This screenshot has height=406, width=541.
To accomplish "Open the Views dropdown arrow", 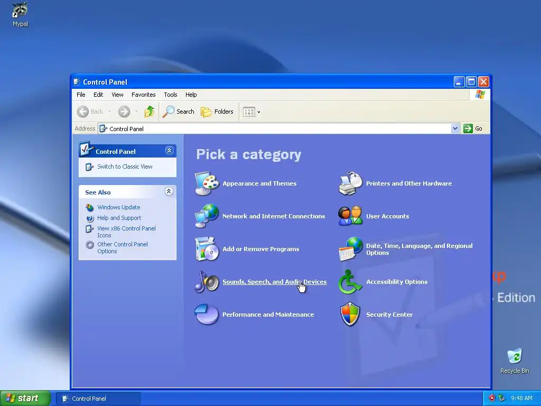I will [259, 112].
